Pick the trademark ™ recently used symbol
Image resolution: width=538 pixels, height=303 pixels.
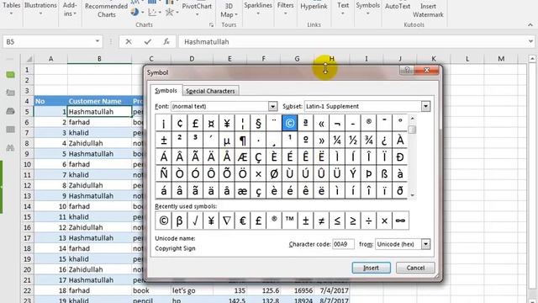(x=289, y=221)
